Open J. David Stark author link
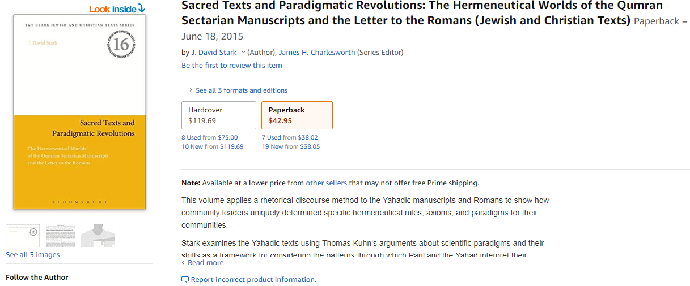This screenshot has width=690, height=286. point(214,53)
